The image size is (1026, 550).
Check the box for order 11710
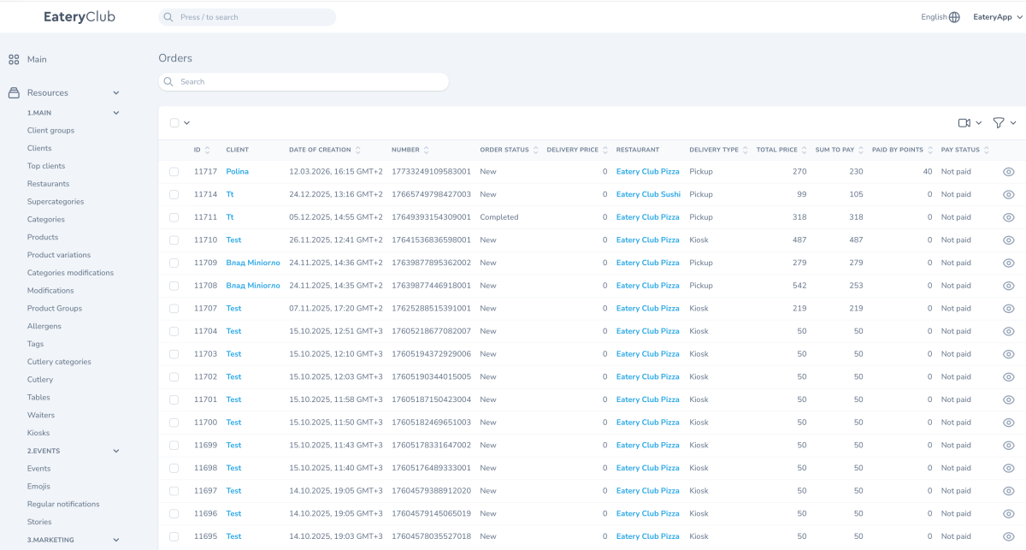(x=174, y=240)
